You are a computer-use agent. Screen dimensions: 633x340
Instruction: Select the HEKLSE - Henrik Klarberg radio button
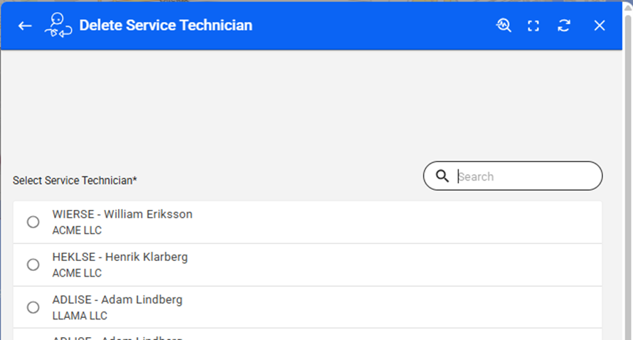click(33, 265)
